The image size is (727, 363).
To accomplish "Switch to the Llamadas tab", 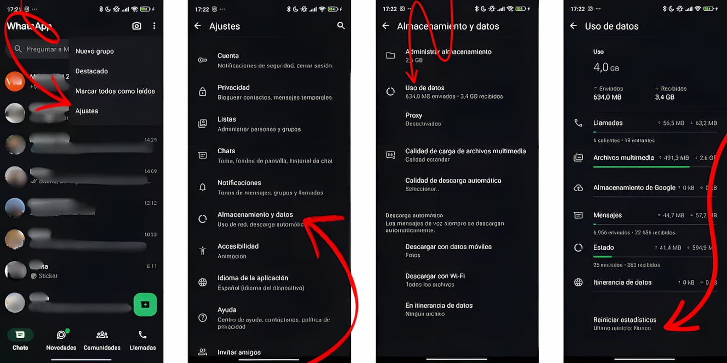I will point(143,341).
